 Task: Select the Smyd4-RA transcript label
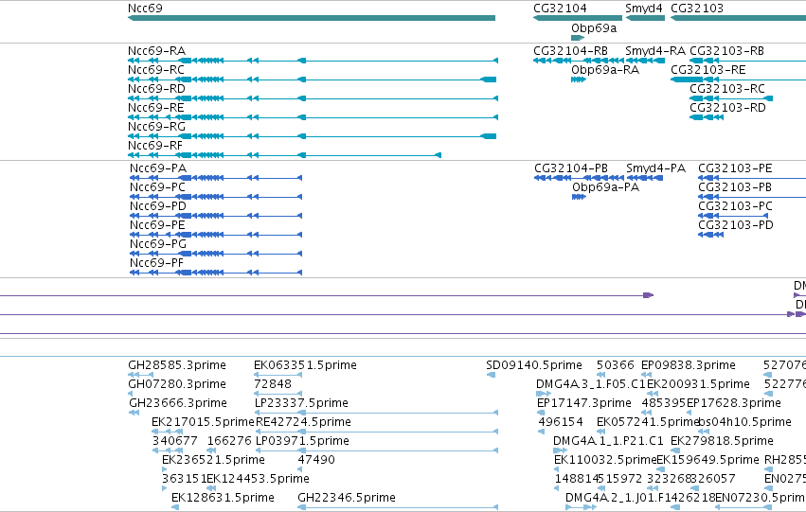pos(655,51)
